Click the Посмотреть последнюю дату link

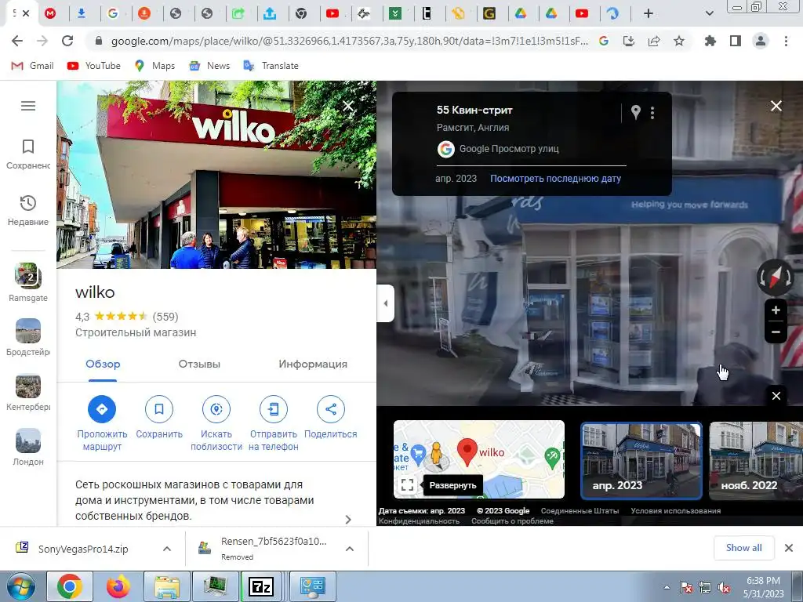pos(556,179)
